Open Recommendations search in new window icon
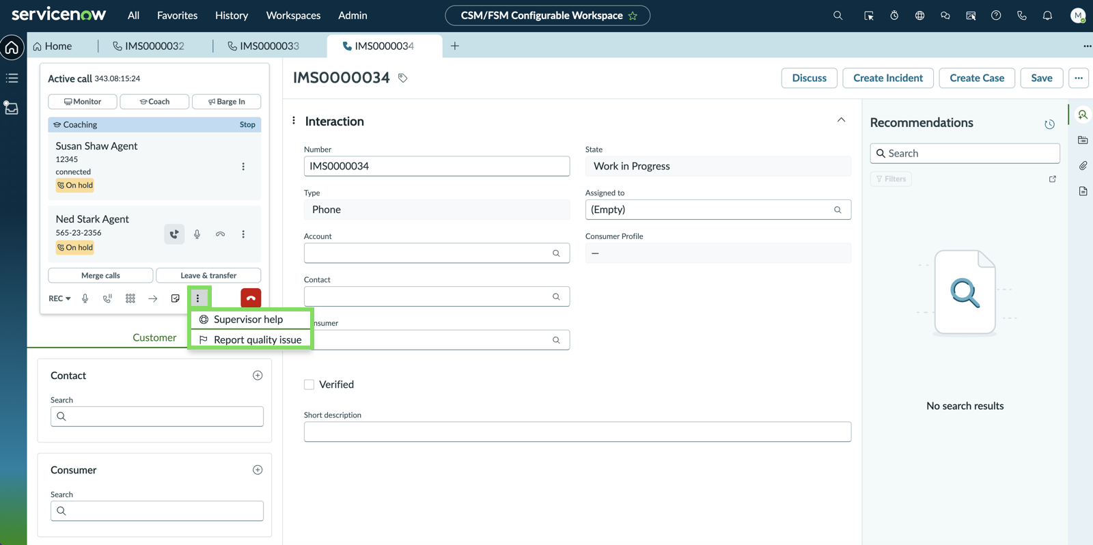Viewport: 1093px width, 545px height. click(1053, 179)
